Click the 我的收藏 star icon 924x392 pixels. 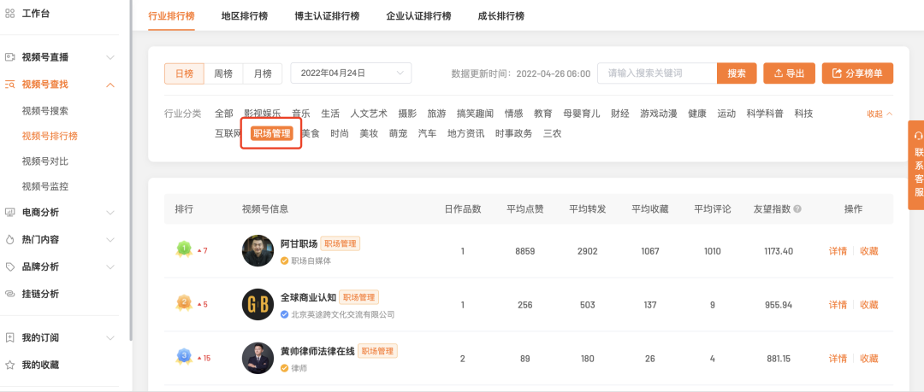[x=10, y=365]
